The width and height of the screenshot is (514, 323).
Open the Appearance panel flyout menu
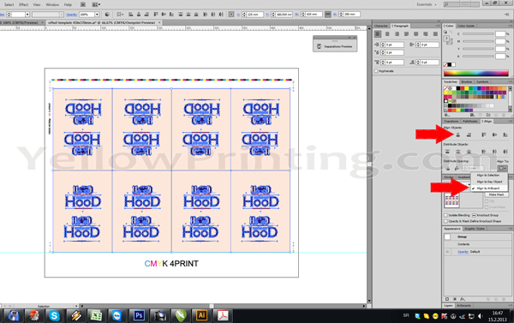point(510,229)
